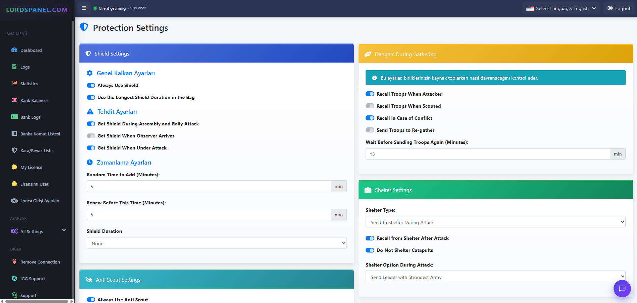
Task: Click the Shelter Settings header icon
Action: [368, 190]
